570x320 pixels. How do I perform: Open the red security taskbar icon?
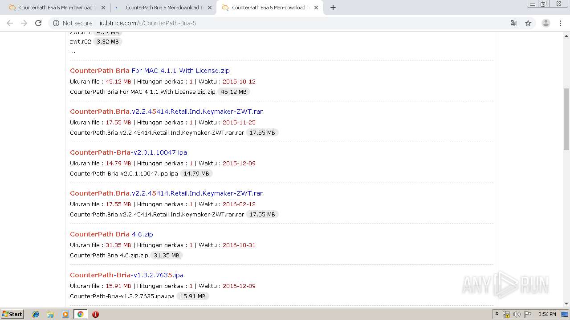[x=95, y=314]
